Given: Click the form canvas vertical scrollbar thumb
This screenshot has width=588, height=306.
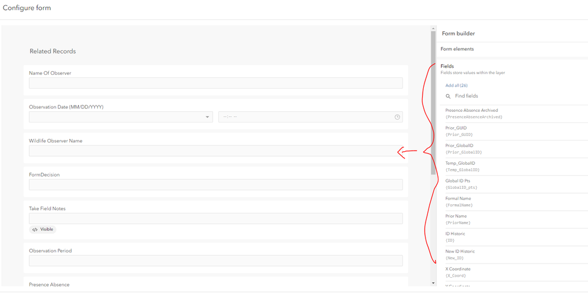Looking at the screenshot, I should 433,103.
